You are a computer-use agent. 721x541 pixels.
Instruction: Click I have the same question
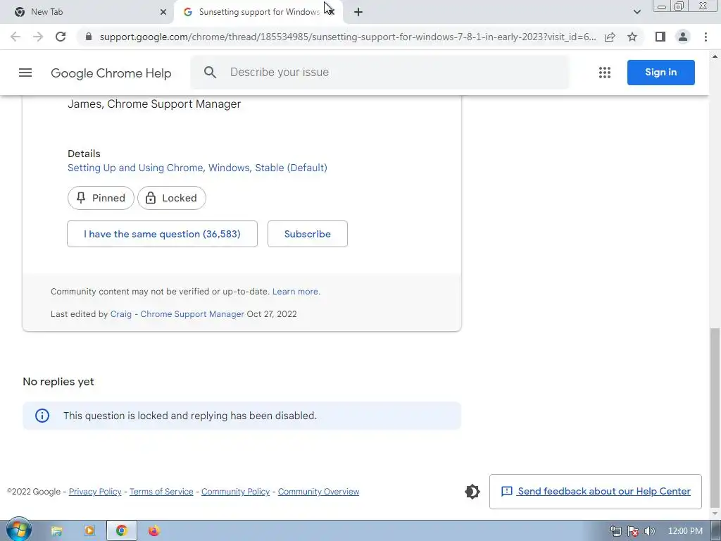pos(163,234)
